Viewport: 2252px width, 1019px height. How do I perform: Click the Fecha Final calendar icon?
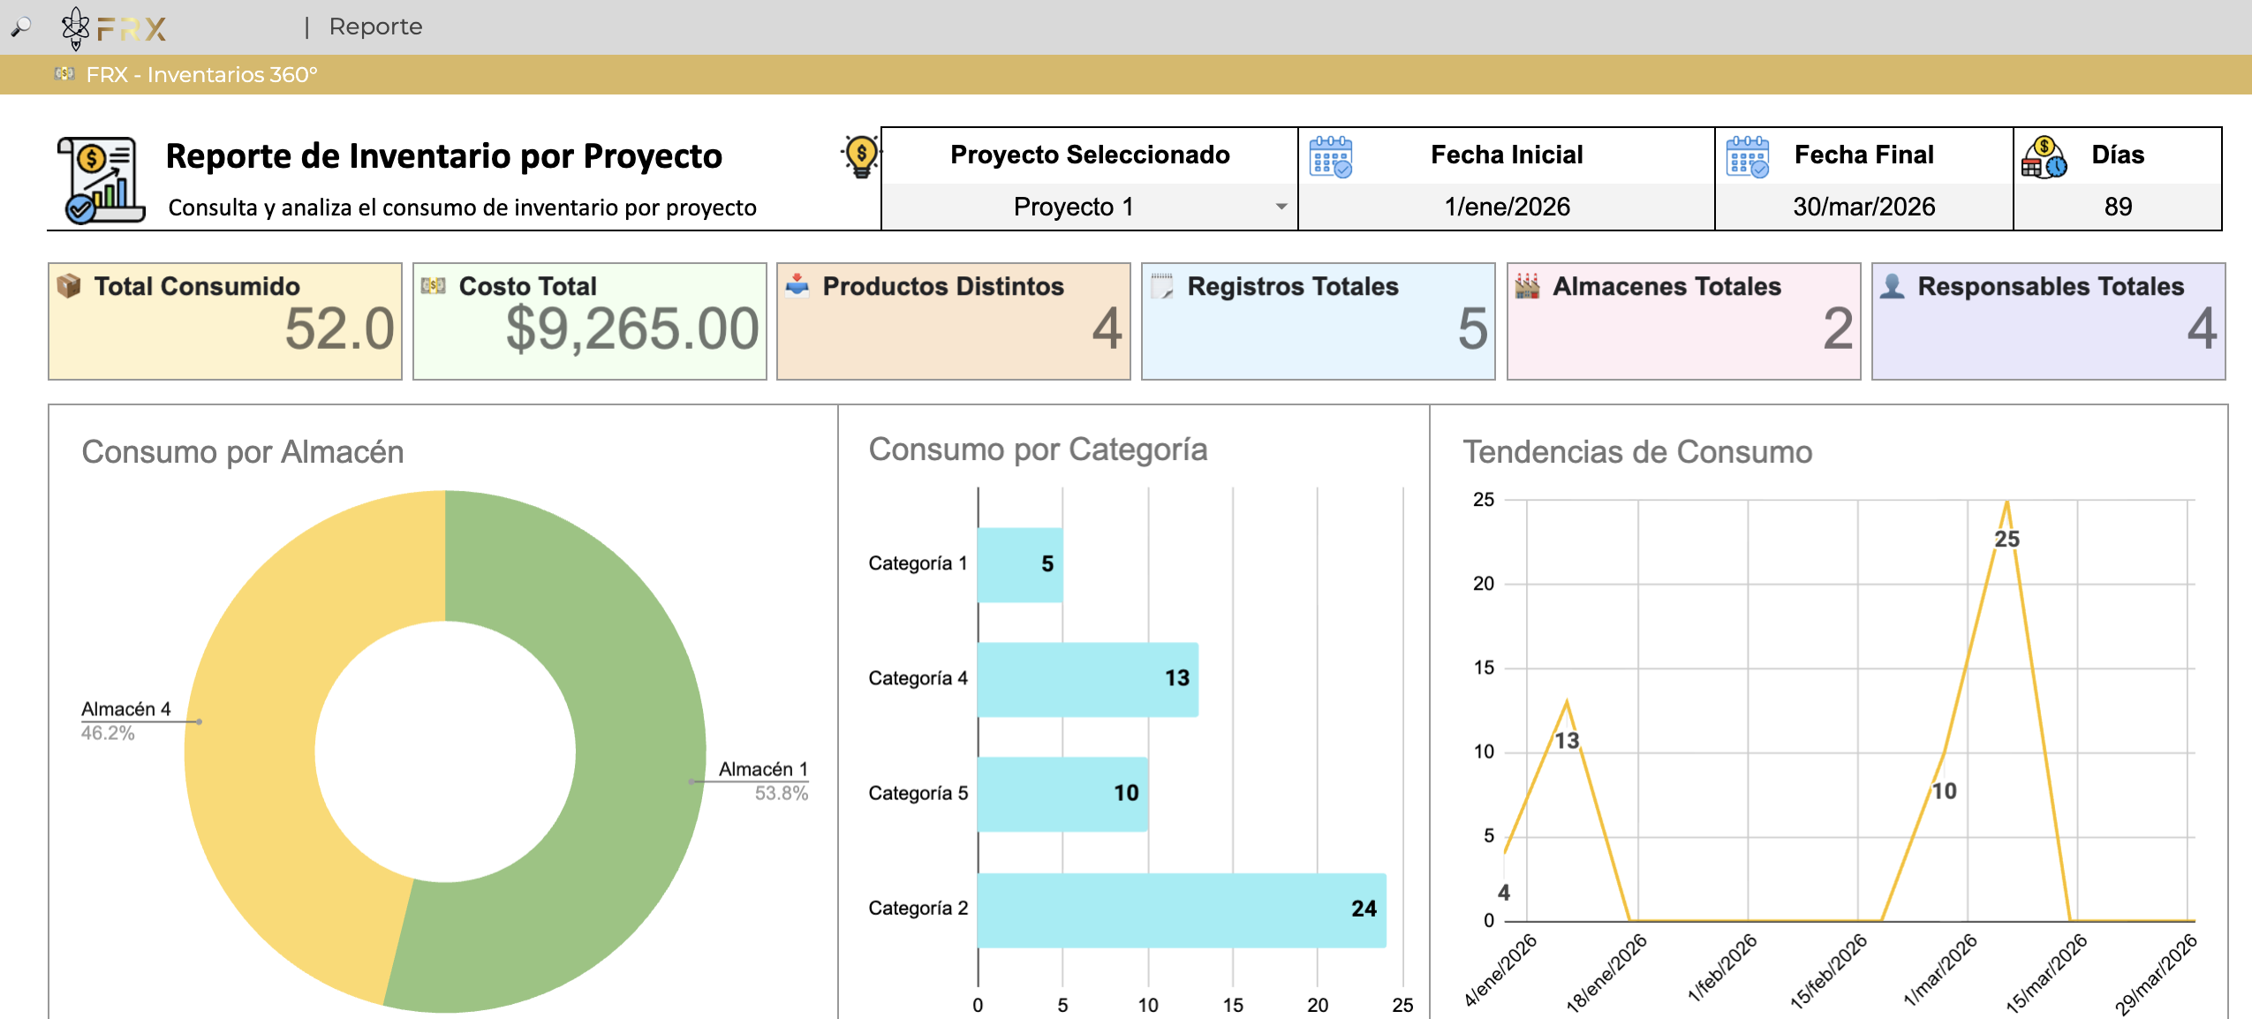coord(1747,156)
